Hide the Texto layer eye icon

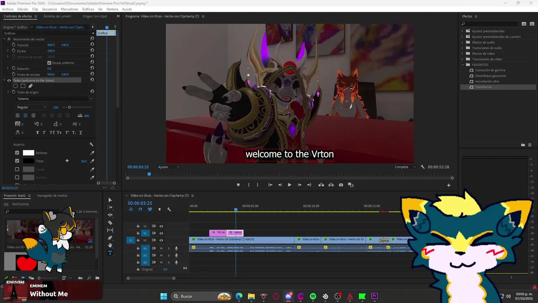pyautogui.click(x=9, y=80)
